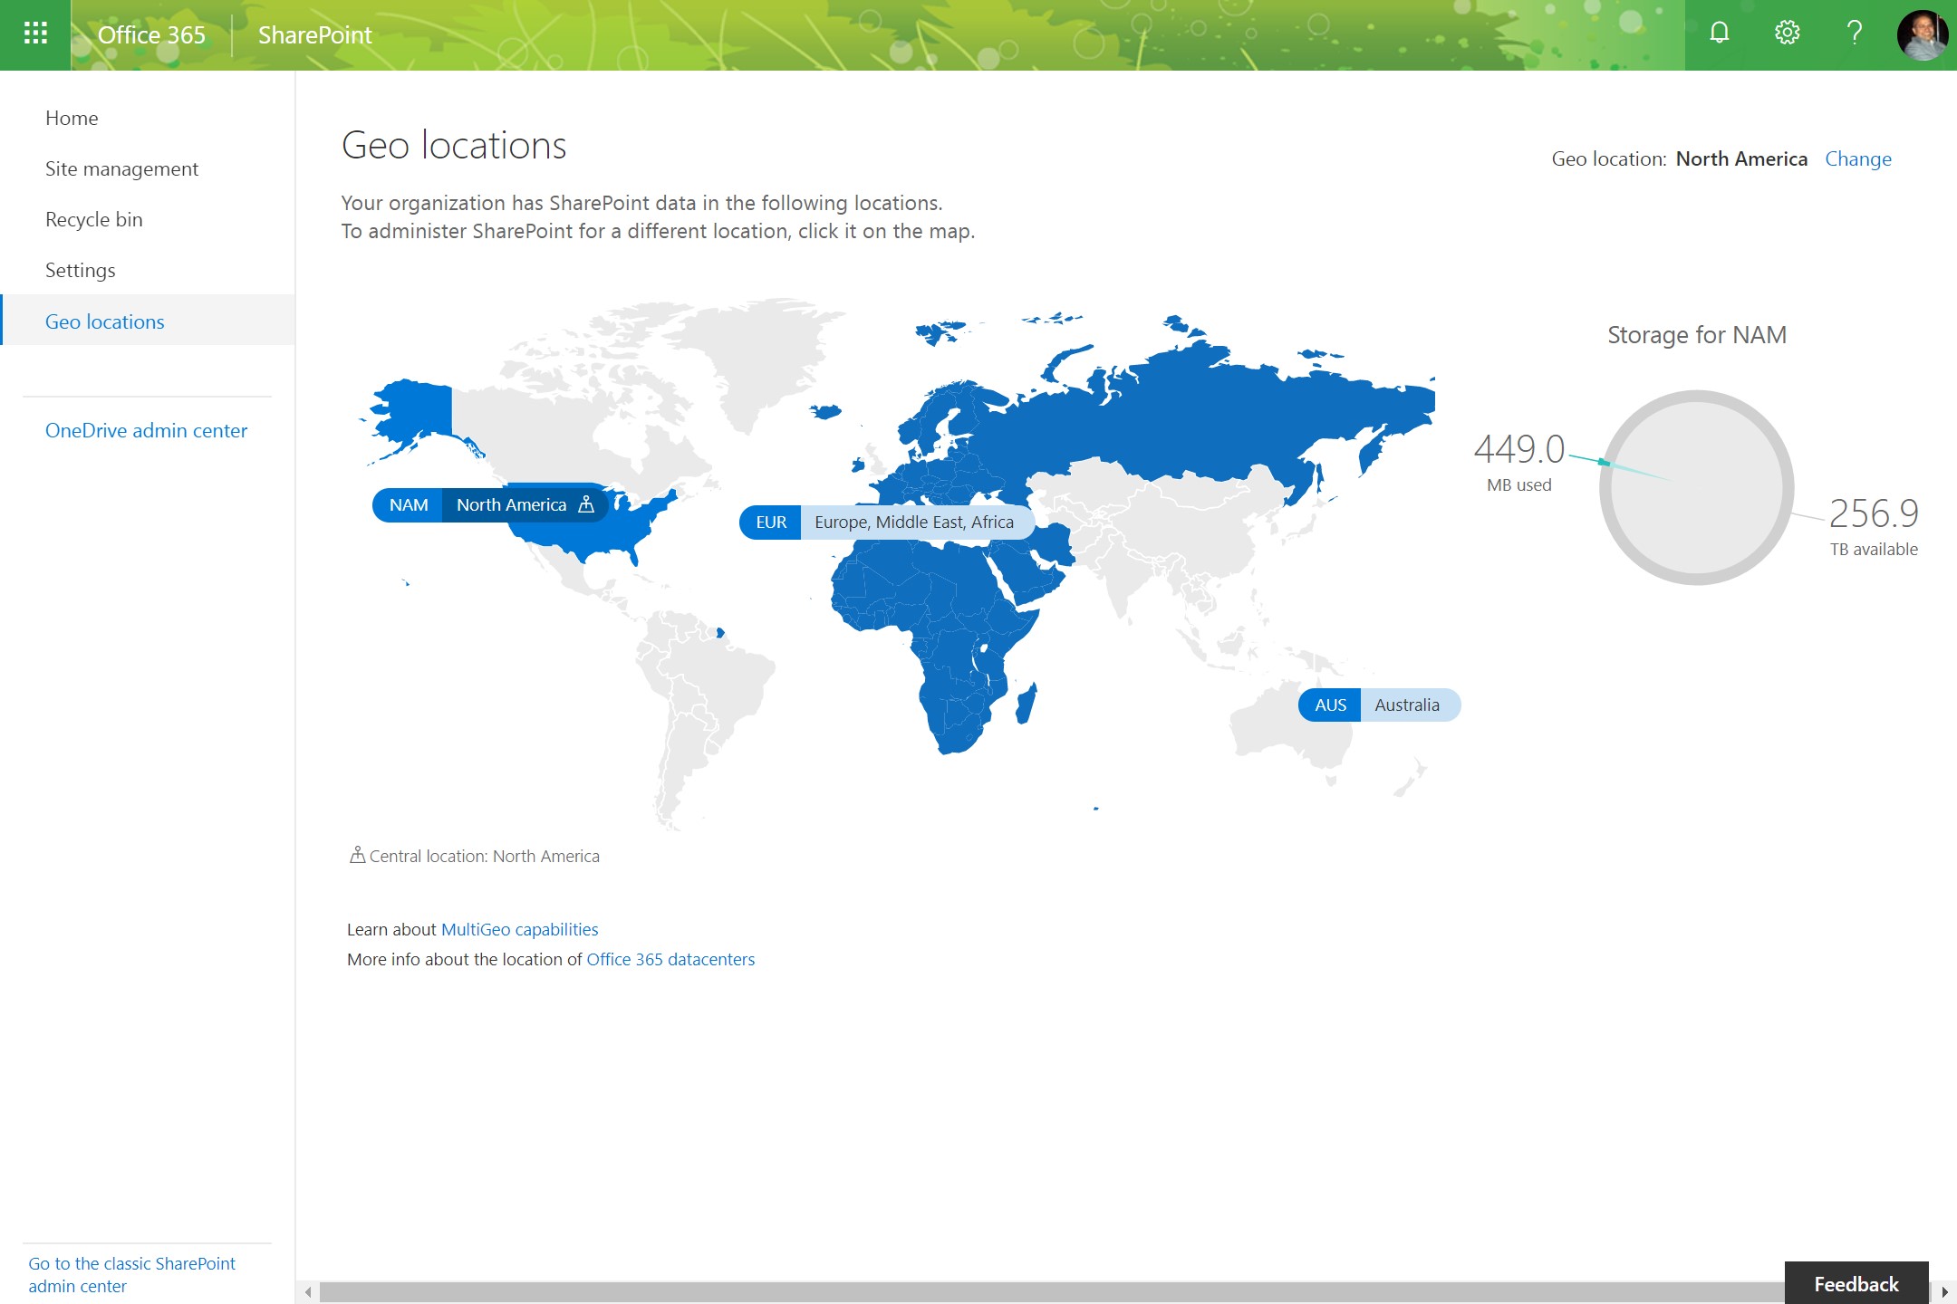Click the EUR badge on the map
The image size is (1957, 1304).
coord(771,523)
